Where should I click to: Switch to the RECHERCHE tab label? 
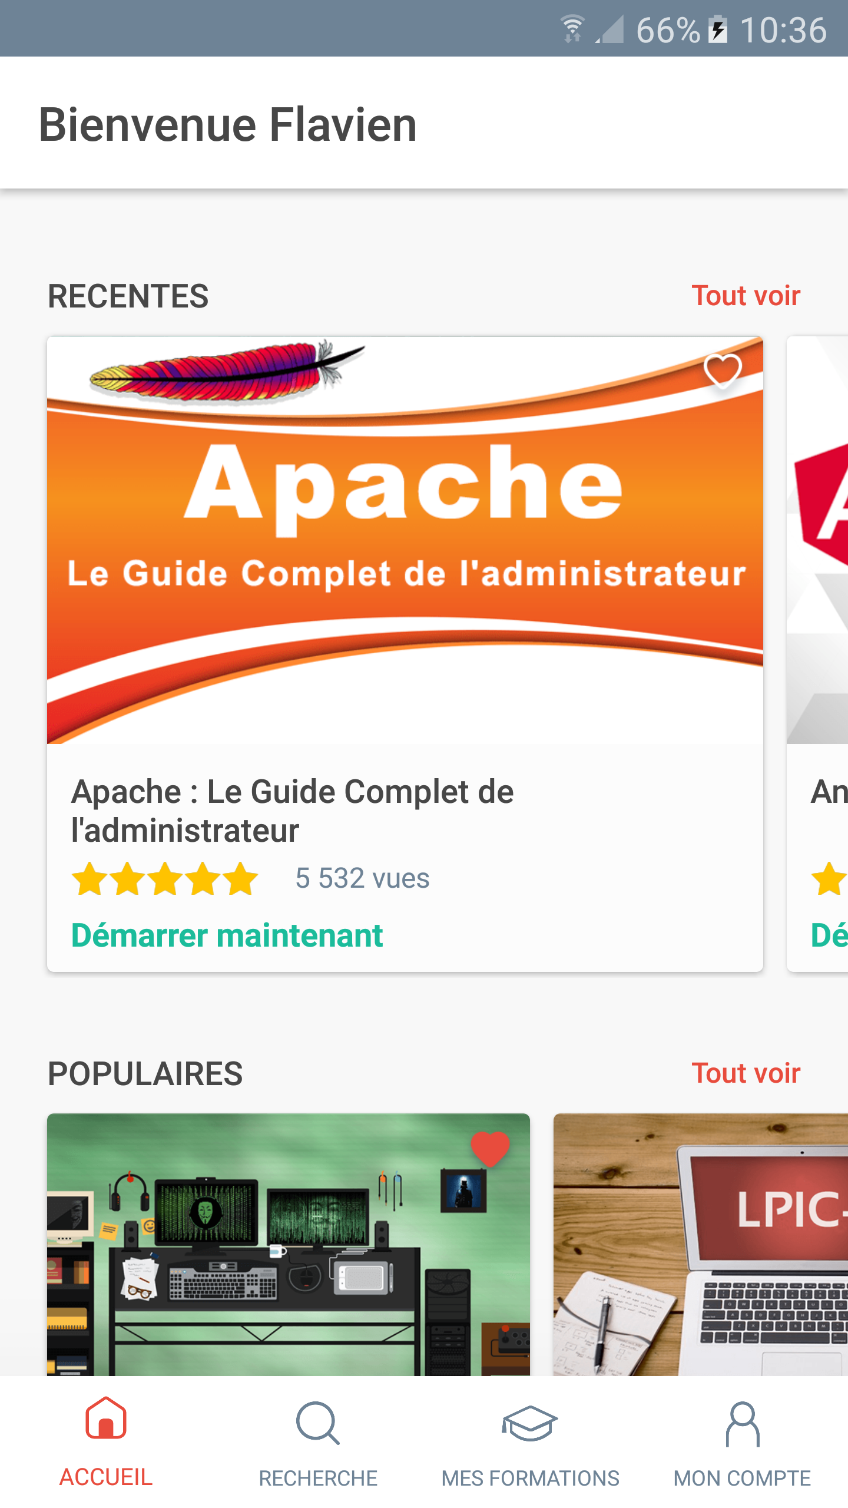(x=318, y=1478)
